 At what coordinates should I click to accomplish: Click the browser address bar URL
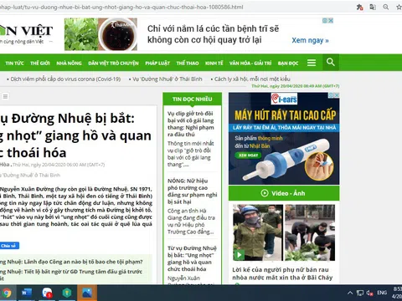pyautogui.click(x=121, y=7)
